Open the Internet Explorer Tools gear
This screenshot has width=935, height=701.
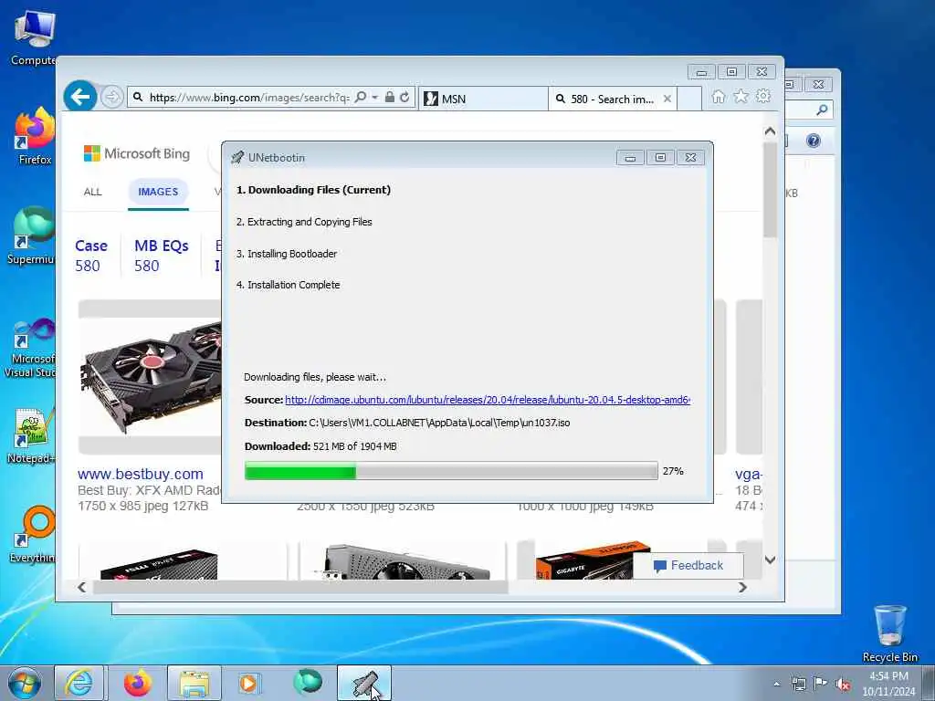pyautogui.click(x=763, y=96)
